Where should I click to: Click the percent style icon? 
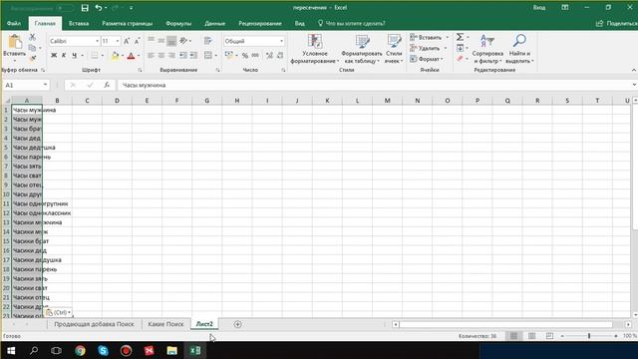pos(245,56)
